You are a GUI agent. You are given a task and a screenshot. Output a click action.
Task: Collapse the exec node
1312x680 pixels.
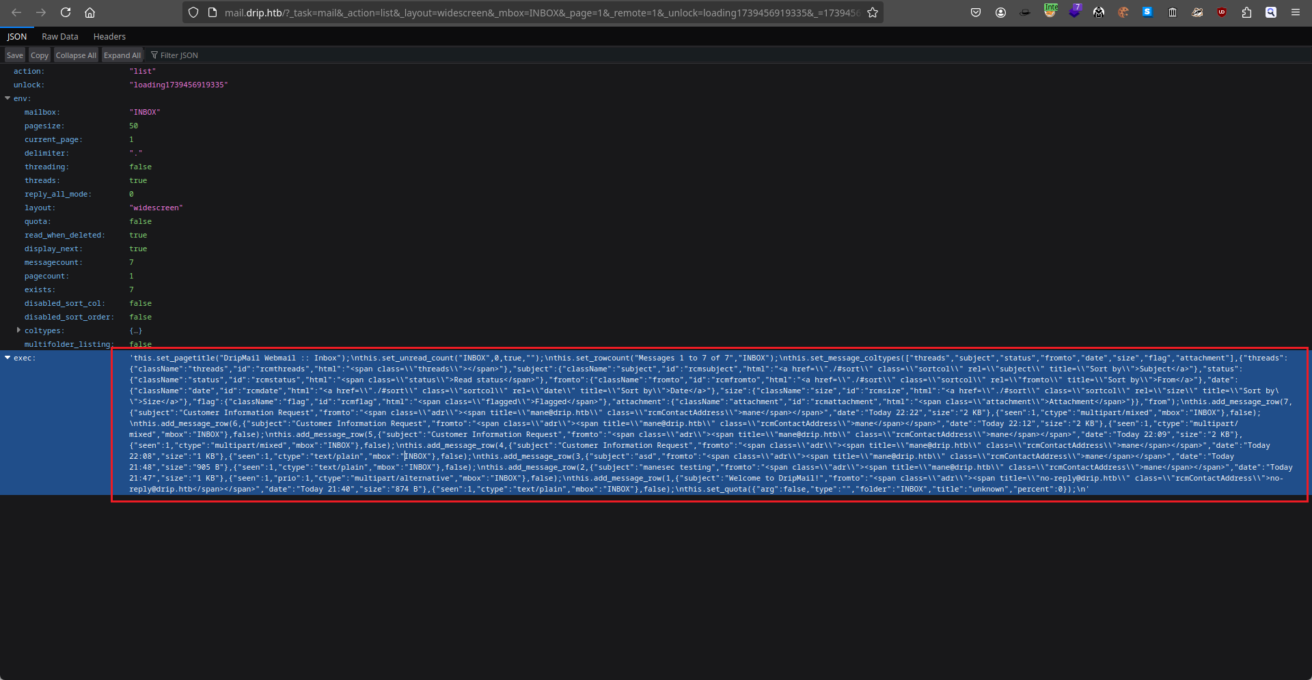point(8,358)
